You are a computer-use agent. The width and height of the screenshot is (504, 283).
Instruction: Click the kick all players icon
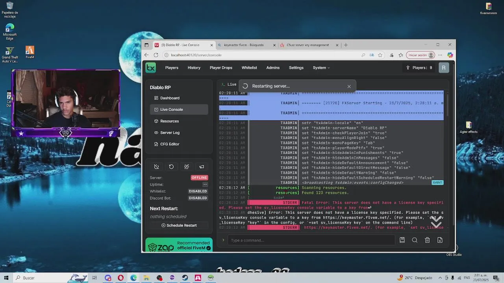pyautogui.click(x=187, y=167)
